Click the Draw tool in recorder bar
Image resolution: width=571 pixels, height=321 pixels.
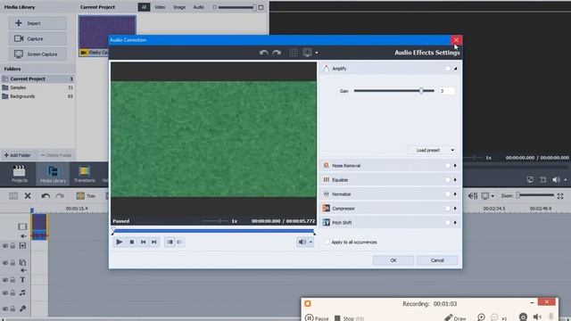(x=455, y=318)
